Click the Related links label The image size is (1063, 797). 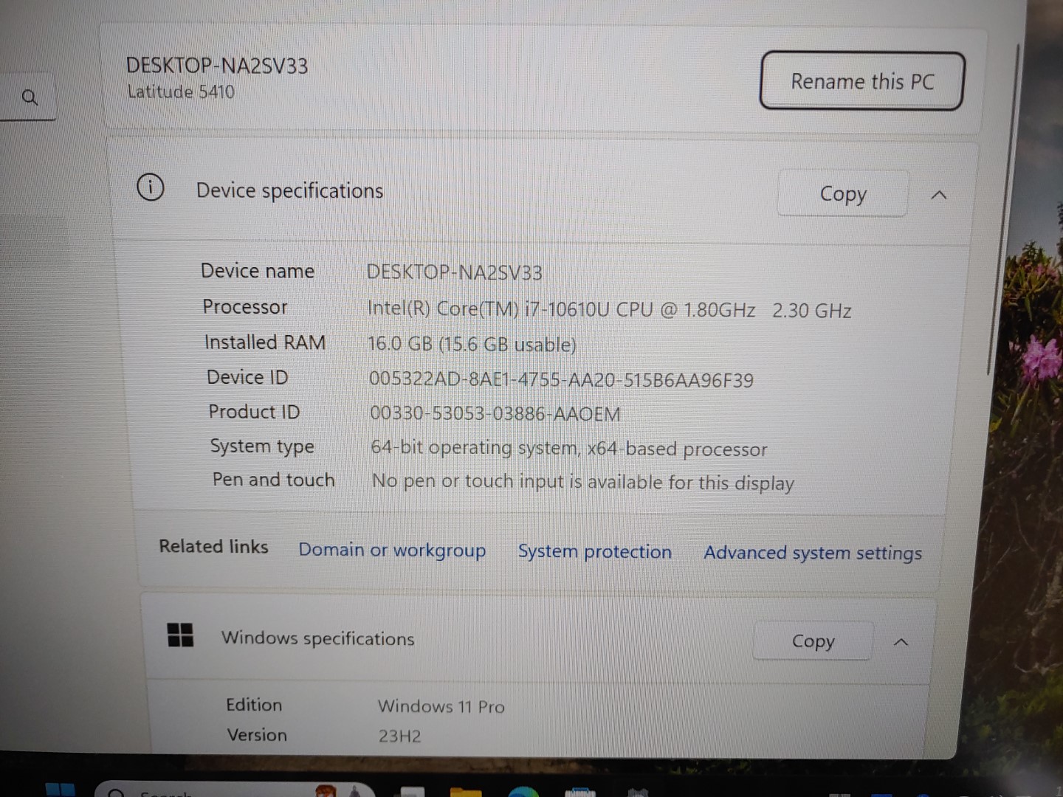pyautogui.click(x=213, y=546)
